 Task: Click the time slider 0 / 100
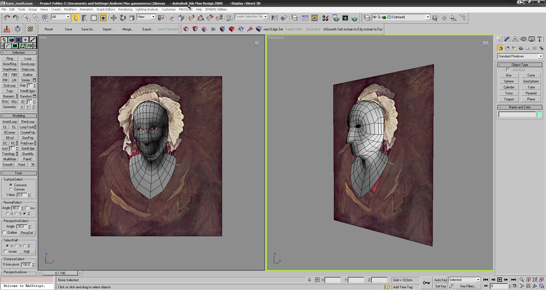coord(61,273)
